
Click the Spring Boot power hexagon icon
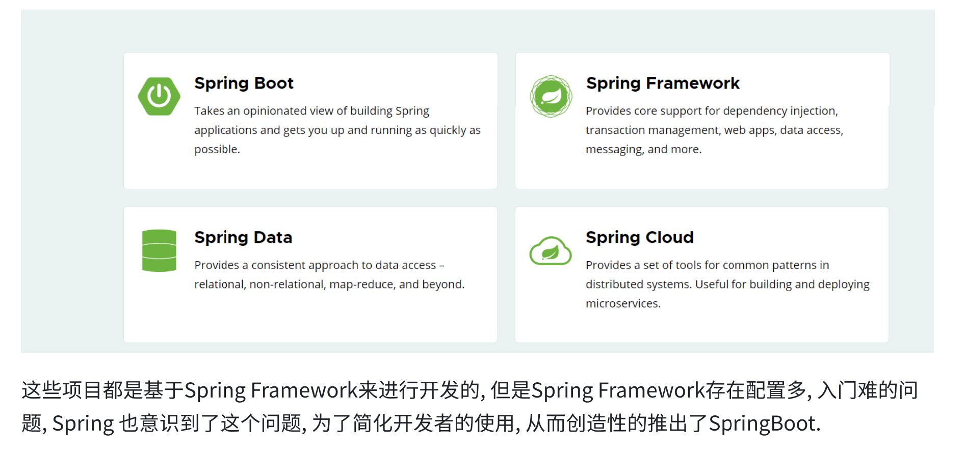pyautogui.click(x=159, y=96)
